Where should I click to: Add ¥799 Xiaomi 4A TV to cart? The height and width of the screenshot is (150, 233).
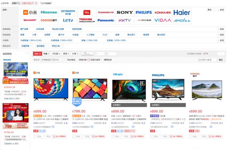[98, 136]
